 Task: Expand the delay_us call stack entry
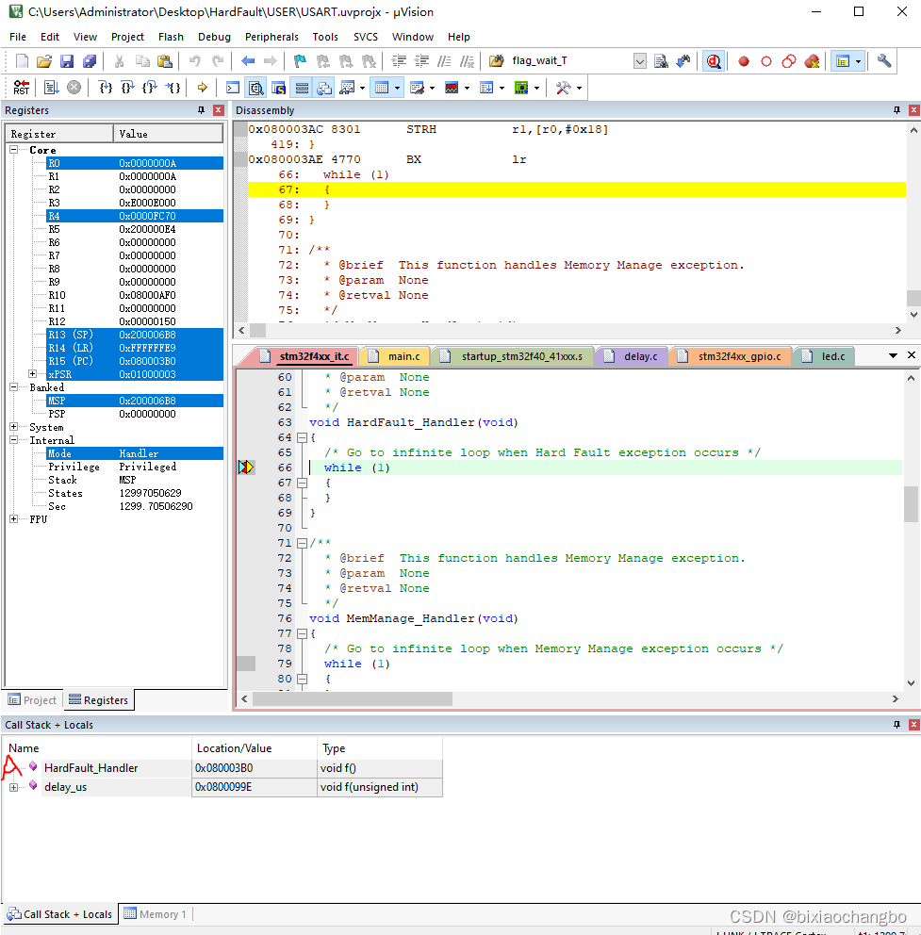[x=14, y=787]
